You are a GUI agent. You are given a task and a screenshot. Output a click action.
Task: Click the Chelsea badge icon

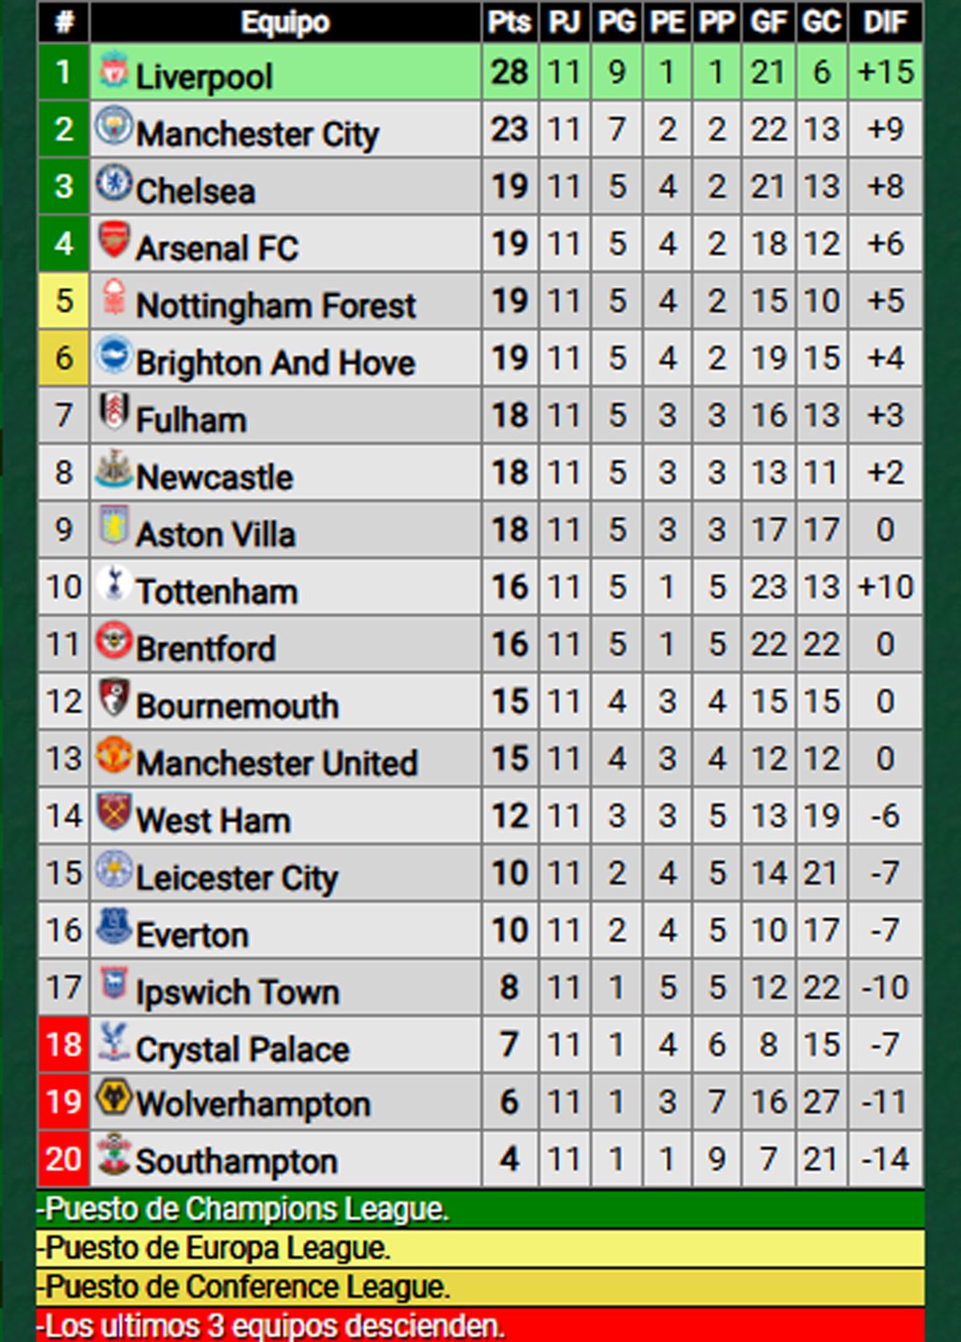[x=114, y=183]
